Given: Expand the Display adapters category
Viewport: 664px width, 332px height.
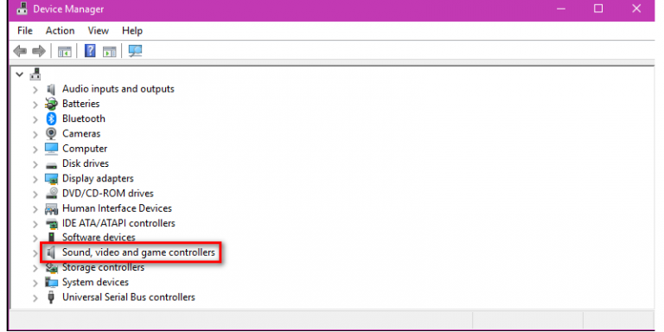Looking at the screenshot, I should pyautogui.click(x=35, y=179).
